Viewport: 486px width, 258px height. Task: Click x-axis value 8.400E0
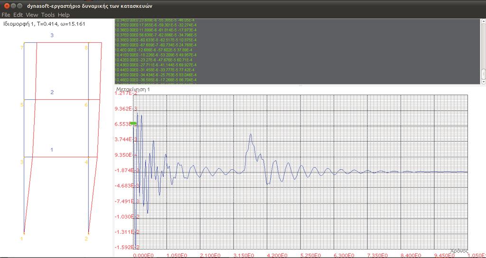coord(411,255)
